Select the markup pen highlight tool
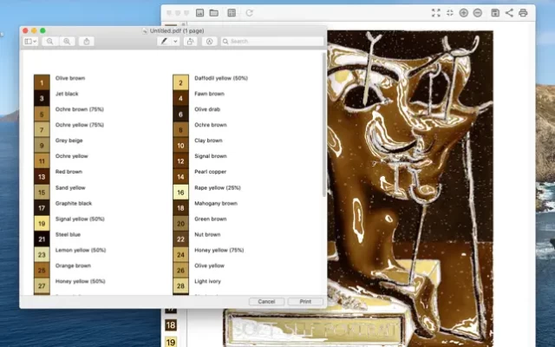Image resolution: width=555 pixels, height=347 pixels. 162,41
